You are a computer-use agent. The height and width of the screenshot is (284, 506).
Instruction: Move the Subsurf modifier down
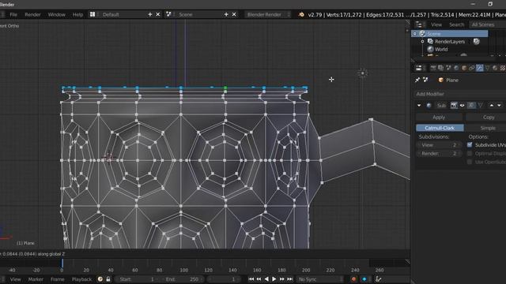coord(499,105)
